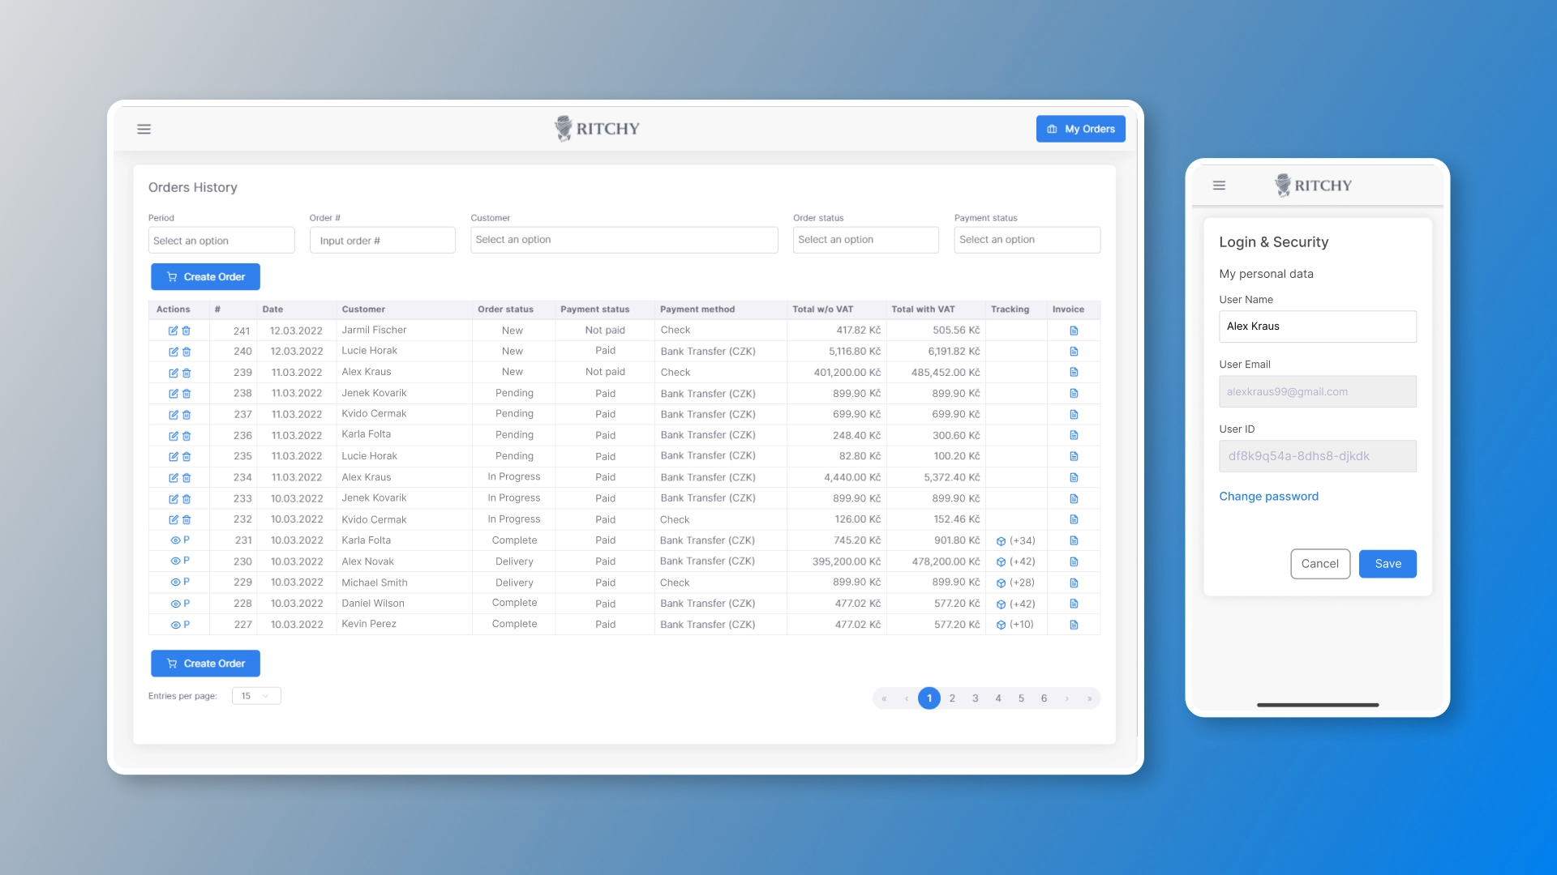
Task: Click edit icon for order 241
Action: pyautogui.click(x=173, y=331)
